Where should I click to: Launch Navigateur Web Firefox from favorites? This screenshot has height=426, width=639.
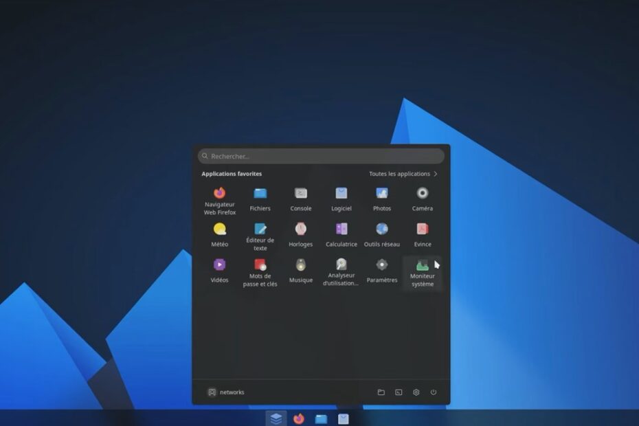pyautogui.click(x=219, y=194)
